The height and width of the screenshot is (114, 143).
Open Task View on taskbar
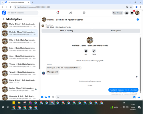tap(8, 107)
